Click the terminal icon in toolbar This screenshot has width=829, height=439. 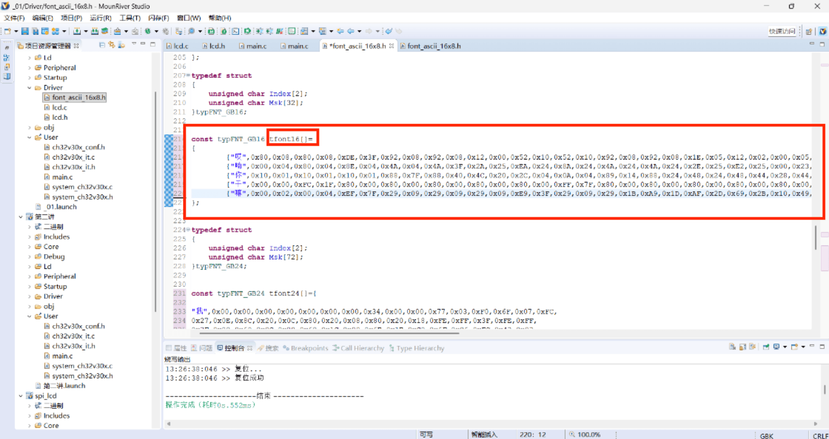click(x=235, y=31)
